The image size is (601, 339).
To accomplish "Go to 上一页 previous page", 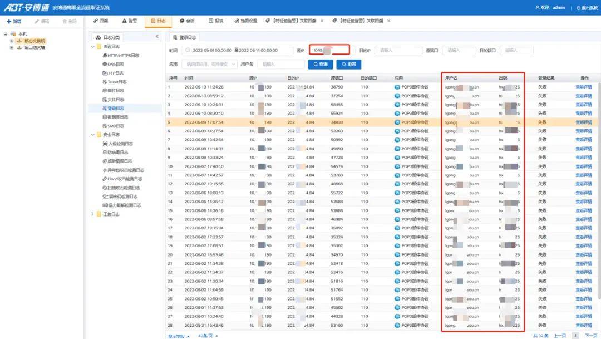I will [560, 336].
